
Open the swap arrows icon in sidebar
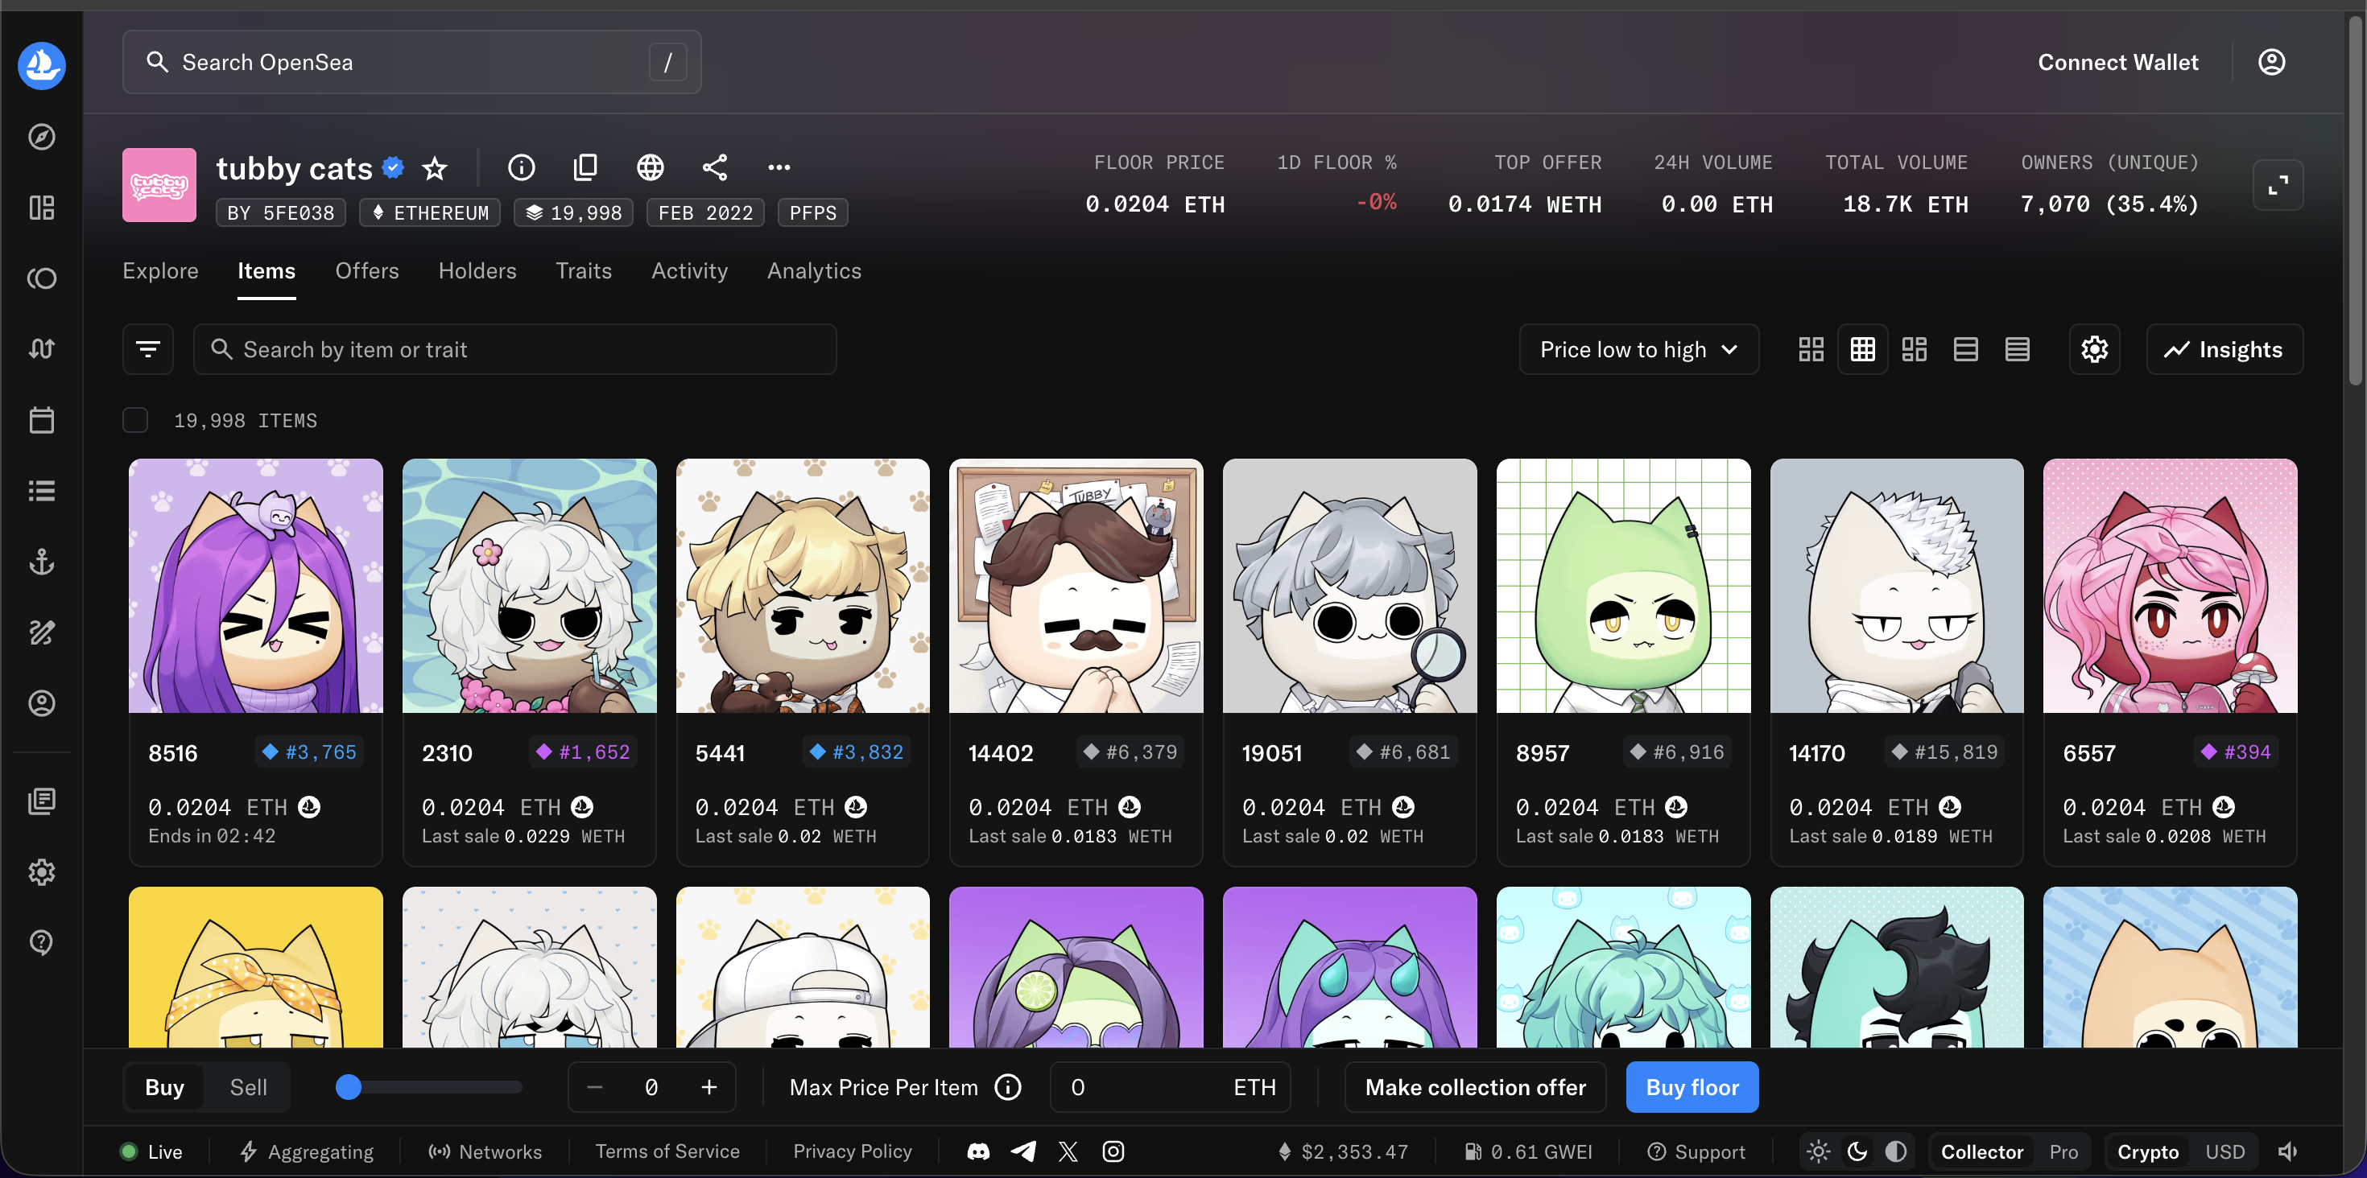pos(41,349)
